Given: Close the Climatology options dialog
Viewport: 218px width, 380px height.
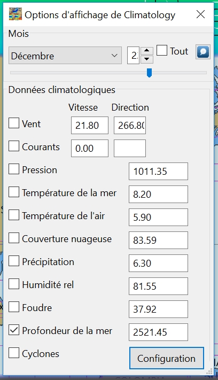Looking at the screenshot, I should 200,14.
